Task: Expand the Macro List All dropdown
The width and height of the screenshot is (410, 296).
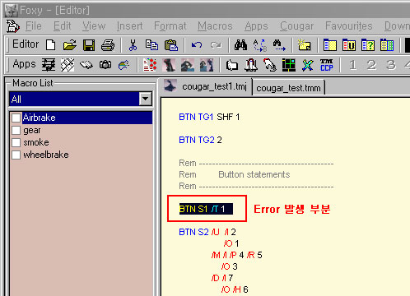Action: point(145,99)
